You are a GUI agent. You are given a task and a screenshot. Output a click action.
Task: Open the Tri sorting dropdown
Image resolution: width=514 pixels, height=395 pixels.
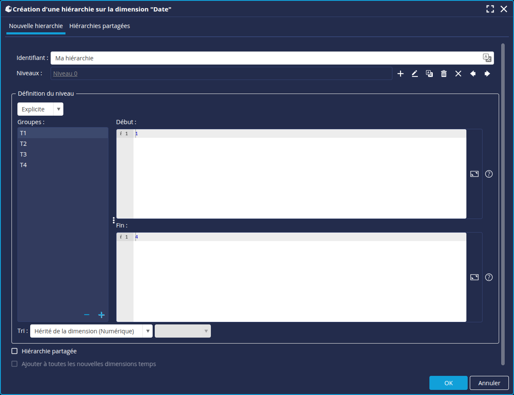click(x=91, y=331)
